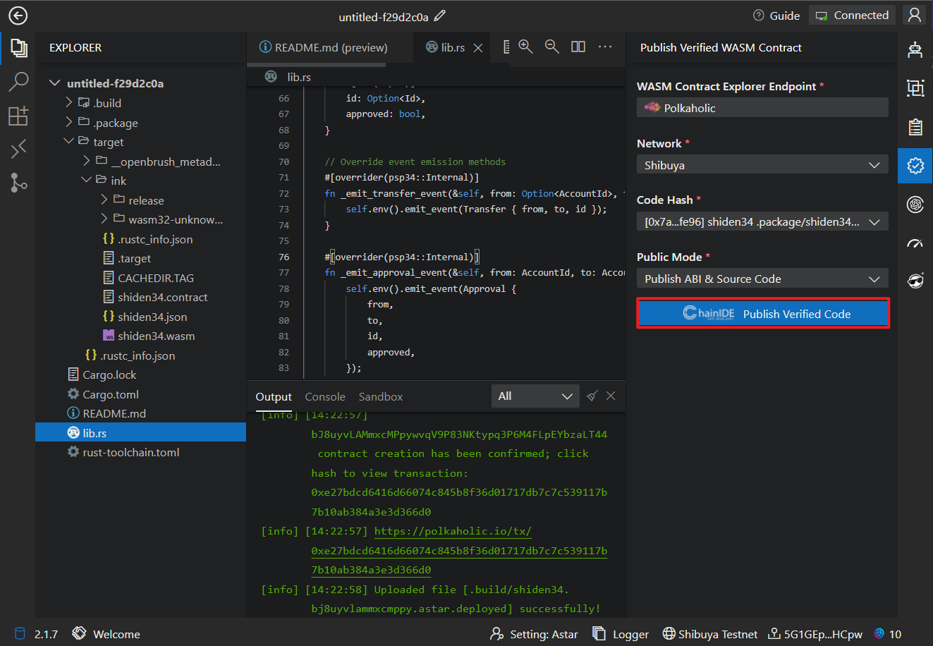933x646 pixels.
Task: Open the user account profile icon
Action: (915, 16)
